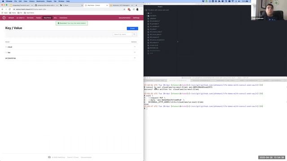Open the us-west-2 datacenter dropdown
Viewport: 287px width, 161px height.
coord(20,18)
